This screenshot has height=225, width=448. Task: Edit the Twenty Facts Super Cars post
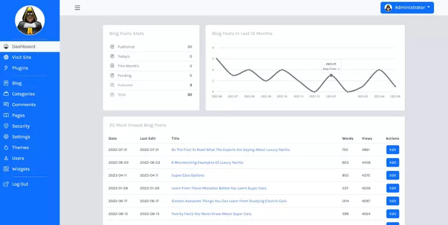click(x=393, y=214)
